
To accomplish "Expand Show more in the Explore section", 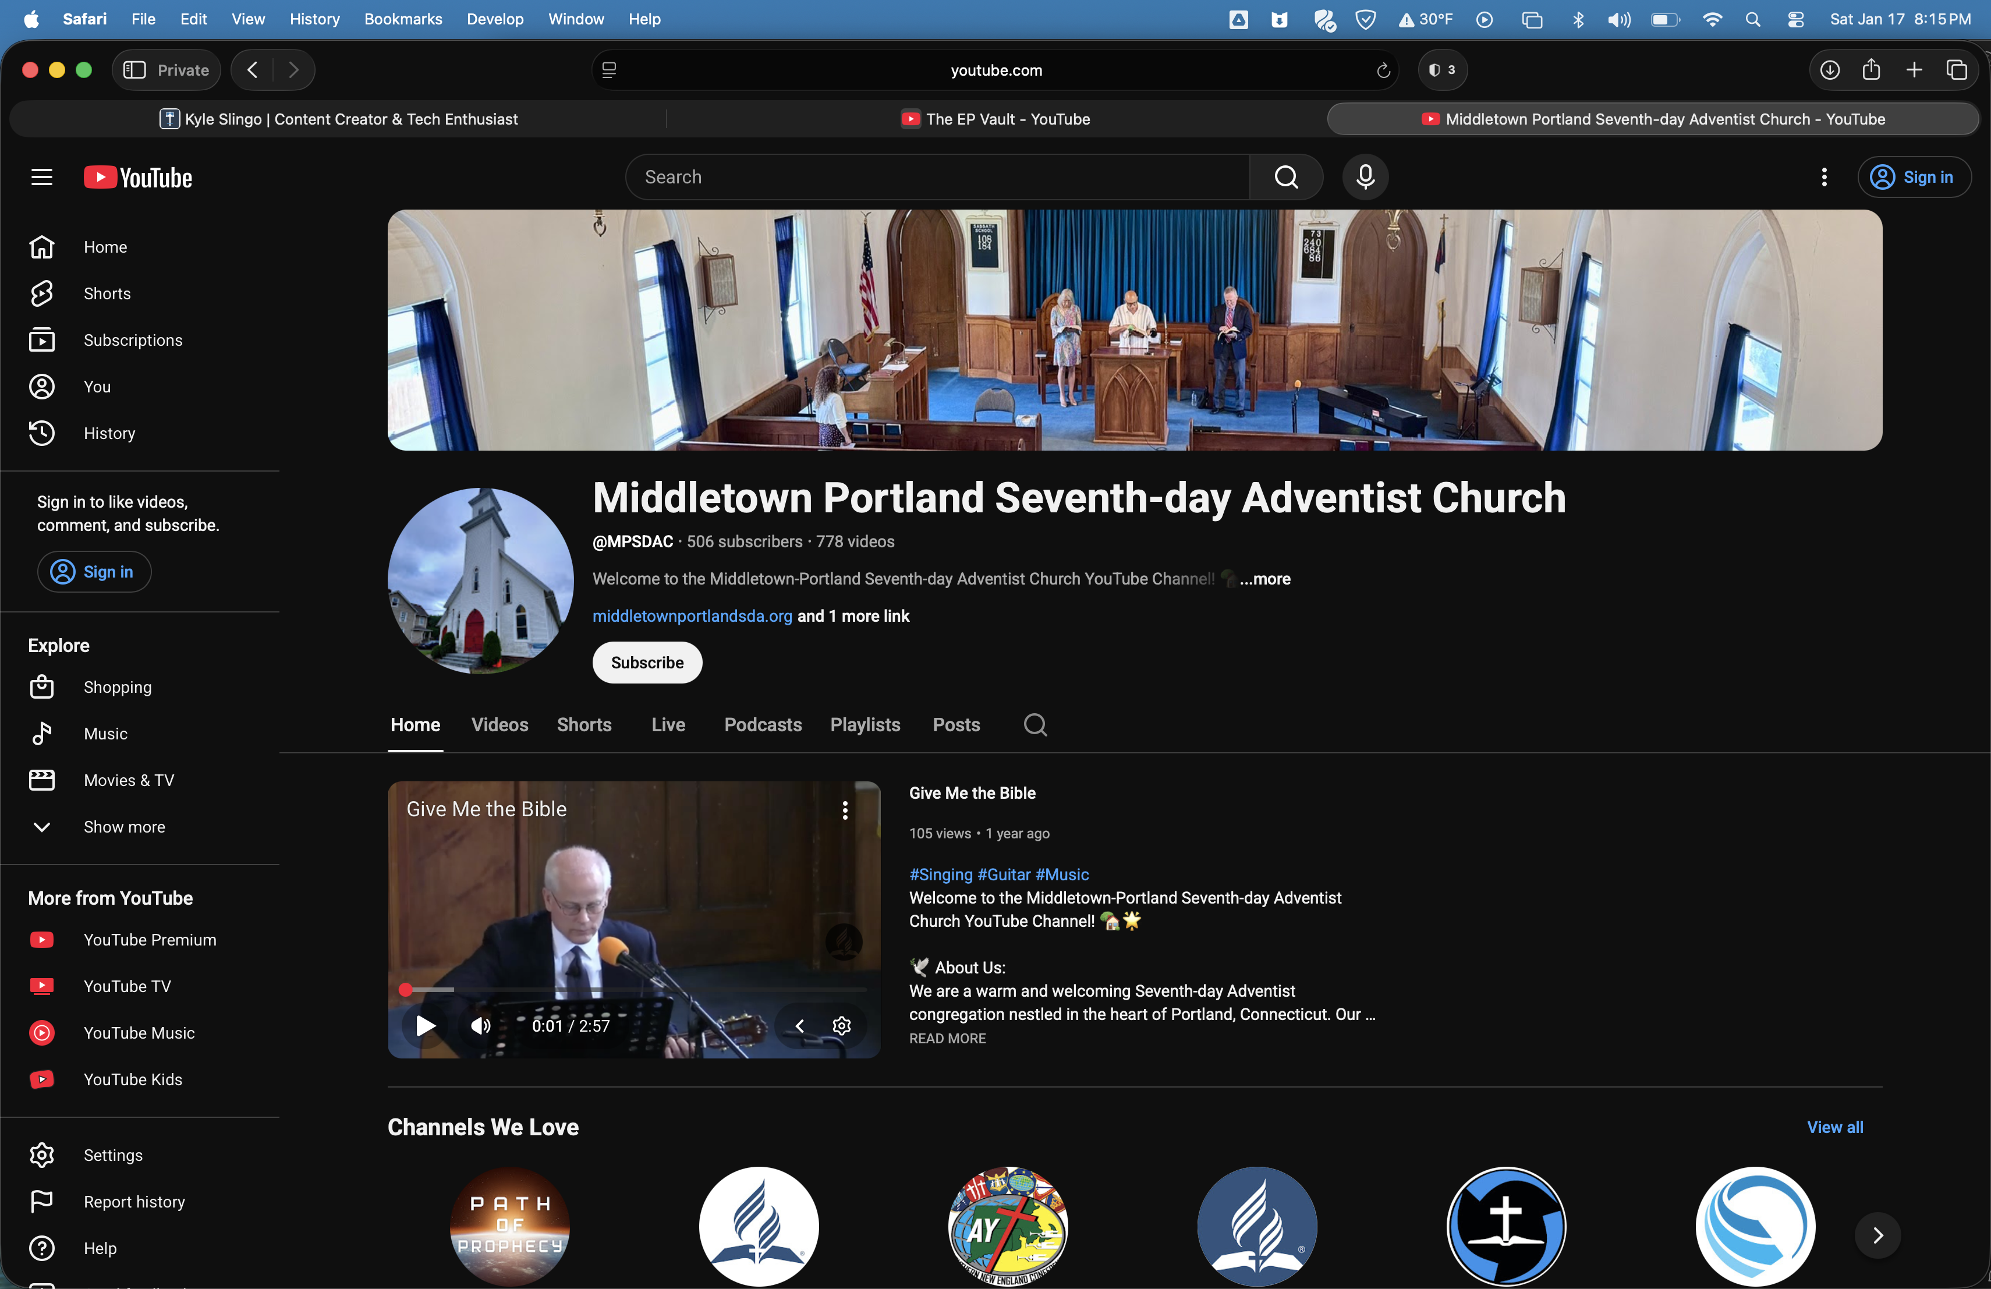I will point(124,826).
